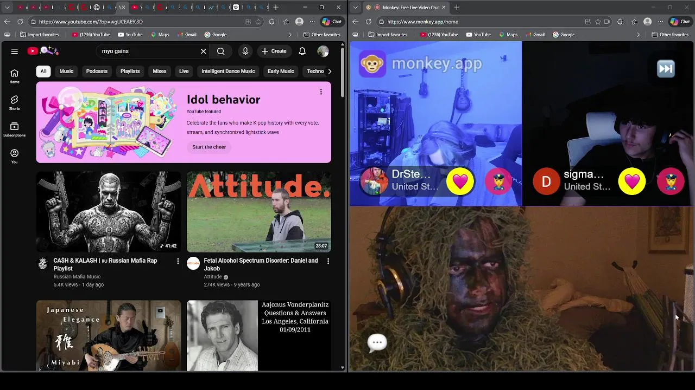Open more options on Idol behavior banner

321,92
